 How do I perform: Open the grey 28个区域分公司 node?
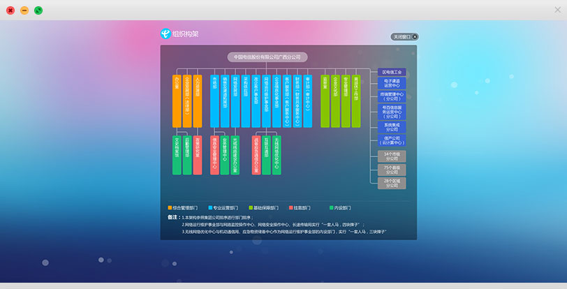(x=392, y=183)
